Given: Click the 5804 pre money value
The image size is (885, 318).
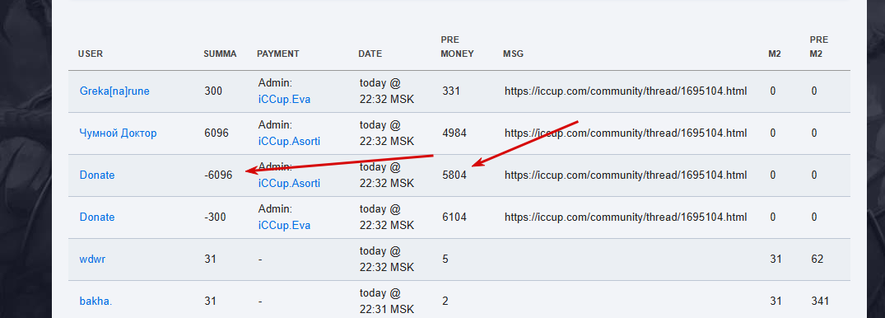Looking at the screenshot, I should click(x=454, y=175).
